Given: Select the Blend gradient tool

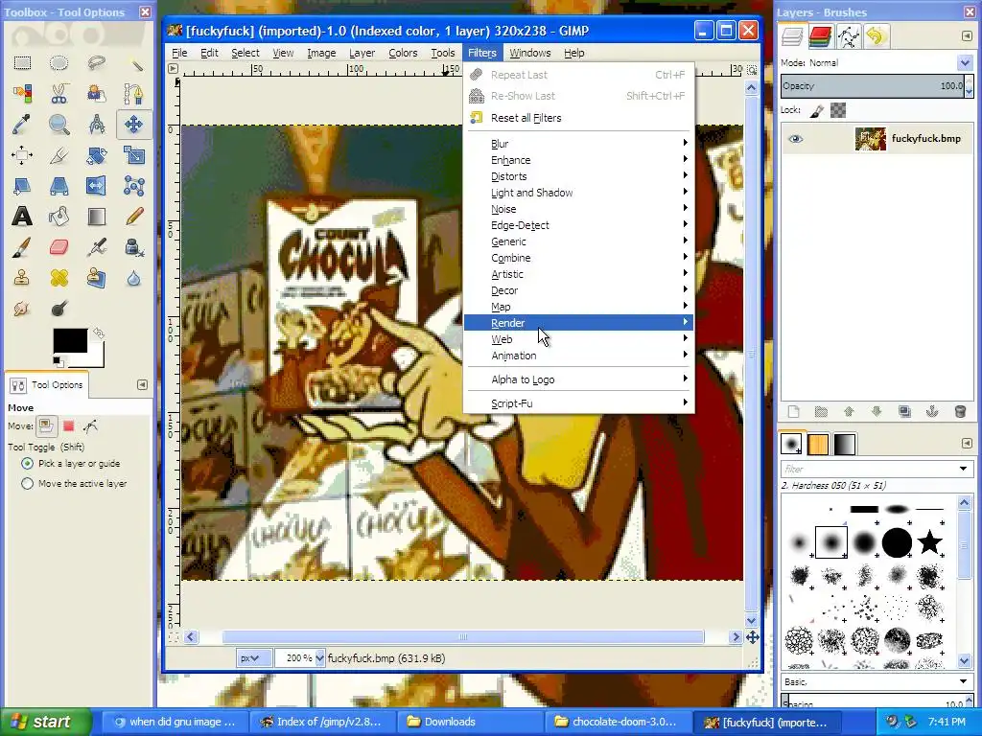Looking at the screenshot, I should (x=96, y=217).
